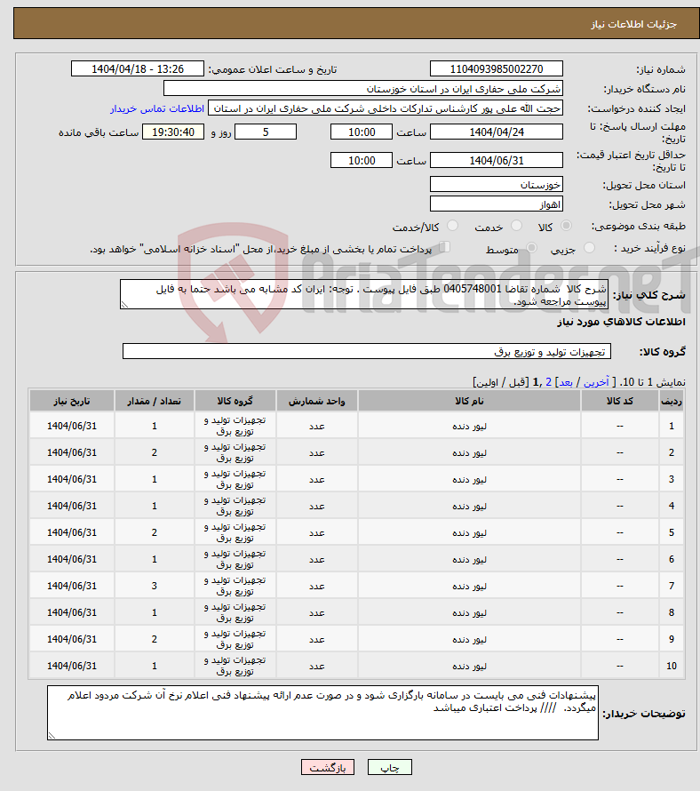Image resolution: width=700 pixels, height=791 pixels.
Task: Select the کالا radio button
Action: (567, 226)
